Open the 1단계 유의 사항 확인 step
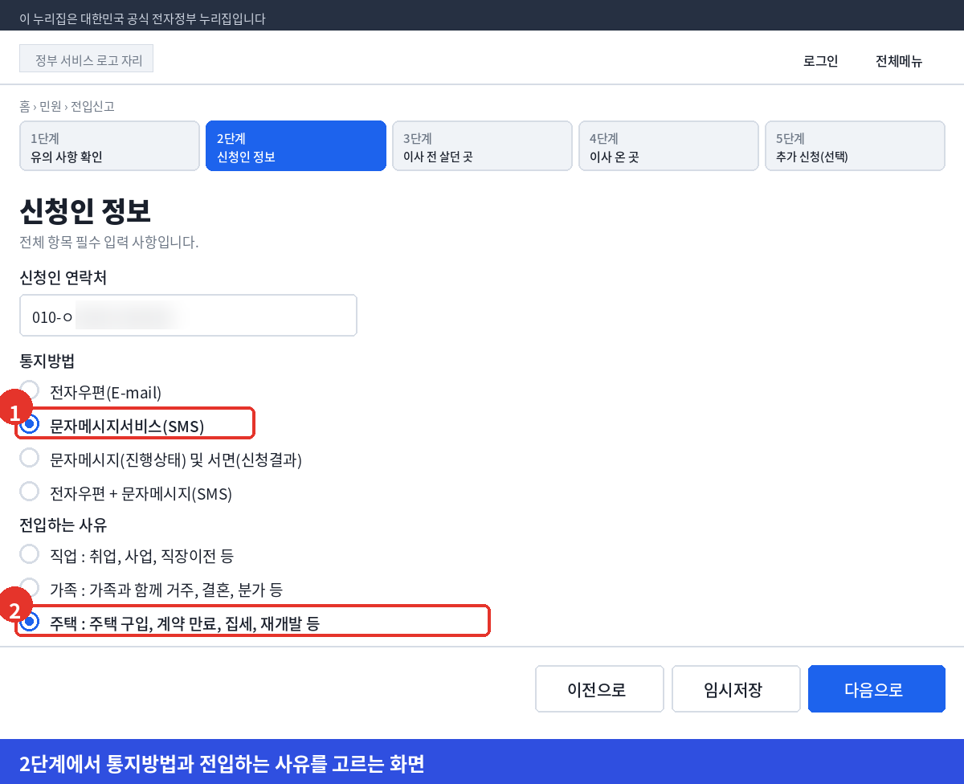Screen dimensions: 964x784 [x=109, y=146]
